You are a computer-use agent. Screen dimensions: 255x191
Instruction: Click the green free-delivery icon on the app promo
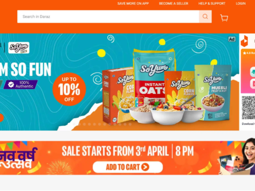pyautogui.click(x=253, y=72)
